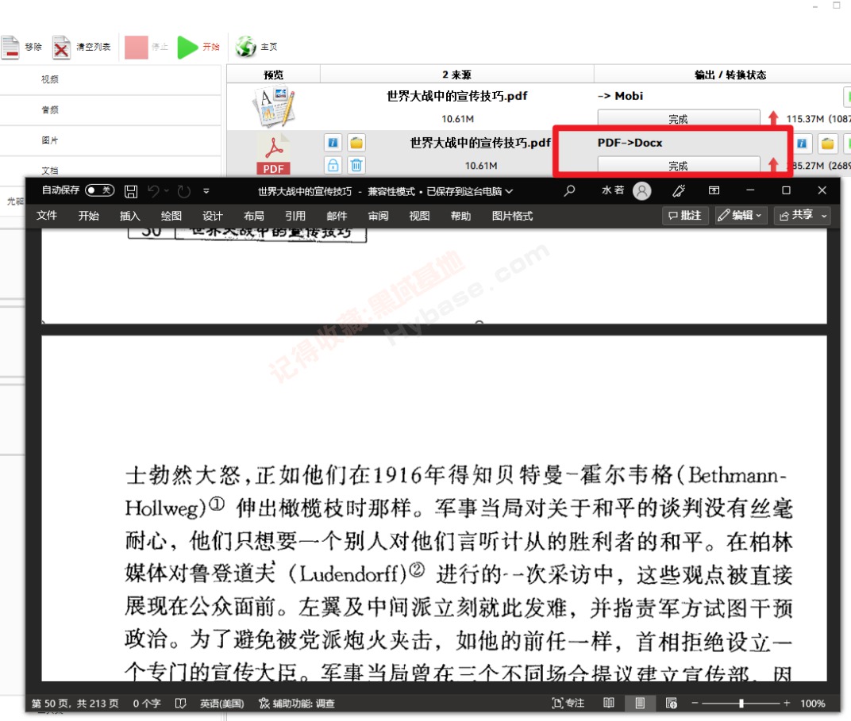Click the Save icon in Word title bar
851x721 pixels.
click(131, 191)
